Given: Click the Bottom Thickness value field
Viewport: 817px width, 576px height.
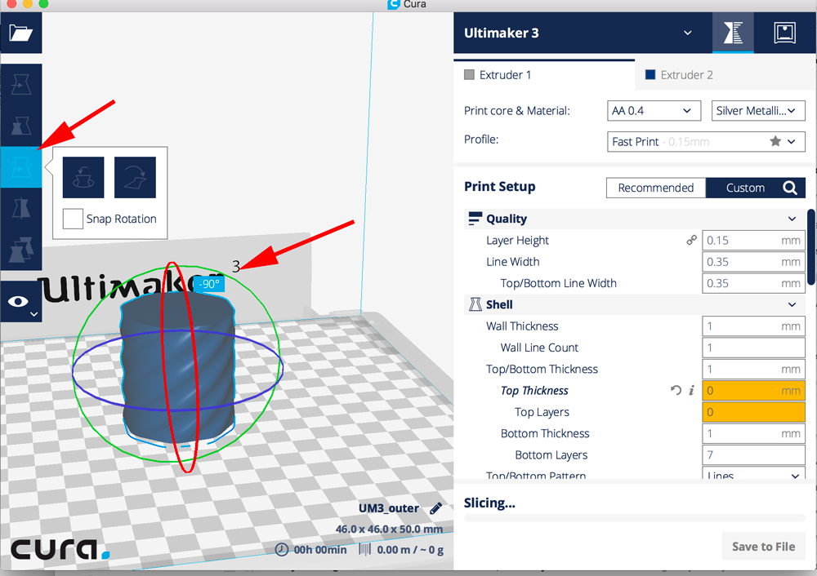Looking at the screenshot, I should pyautogui.click(x=753, y=433).
